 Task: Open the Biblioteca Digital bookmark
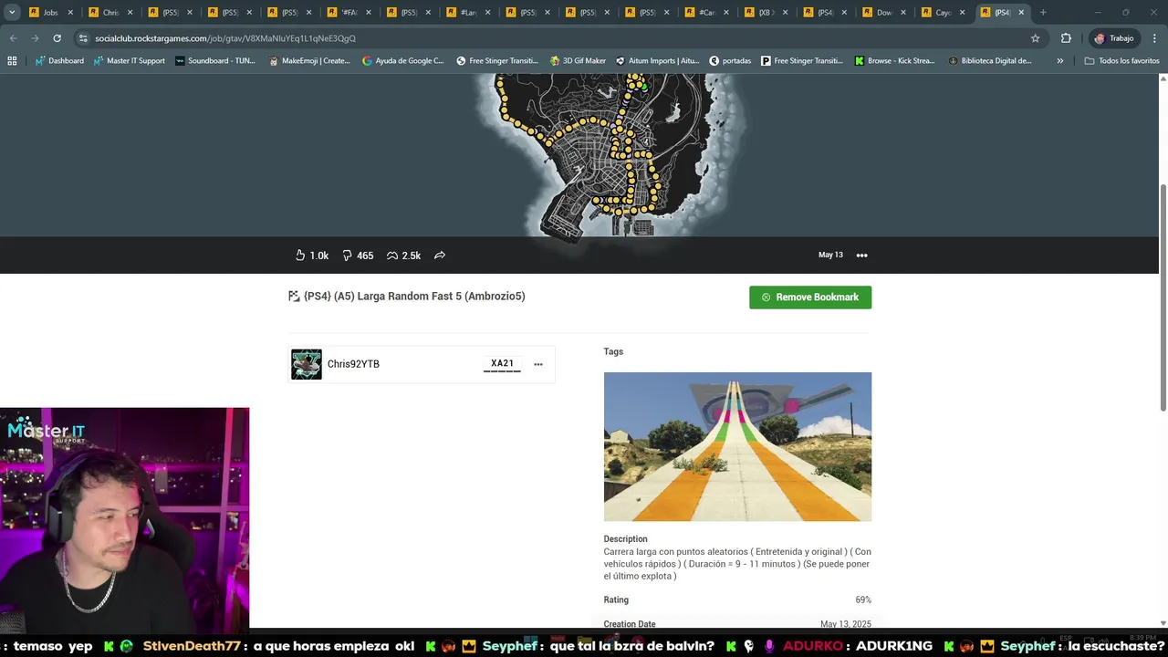[x=990, y=61]
